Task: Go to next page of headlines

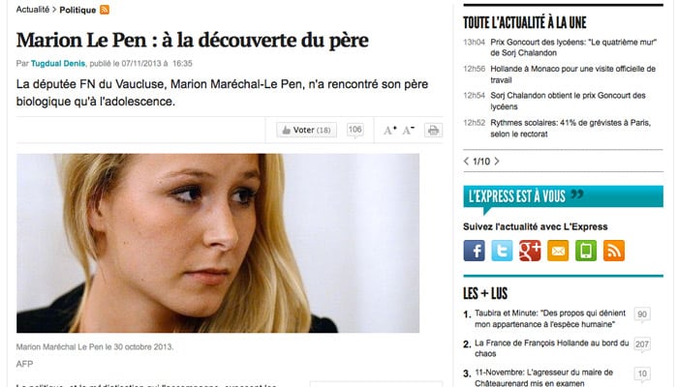Action: 497,162
